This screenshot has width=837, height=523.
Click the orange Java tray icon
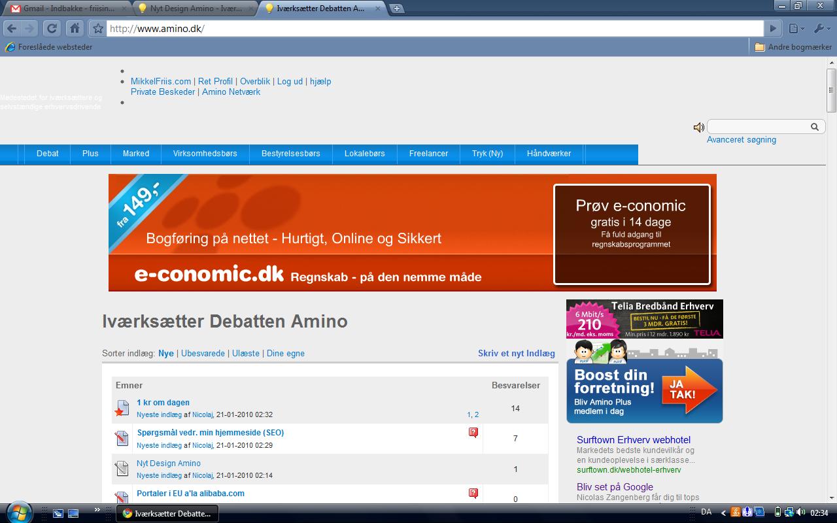click(736, 512)
